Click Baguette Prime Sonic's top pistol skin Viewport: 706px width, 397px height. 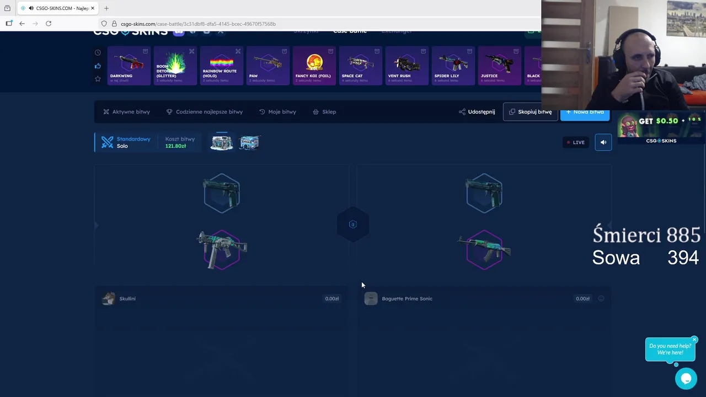[484, 193]
